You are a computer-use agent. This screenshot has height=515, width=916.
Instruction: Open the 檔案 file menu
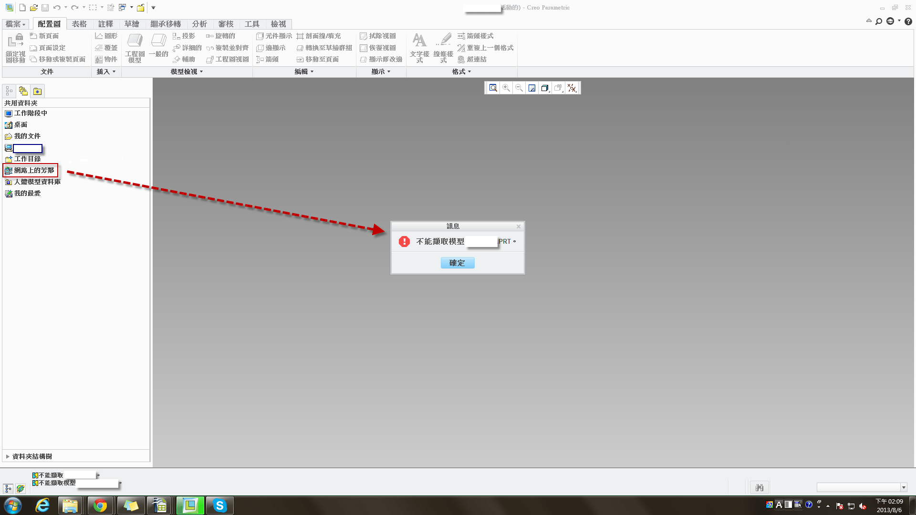pos(15,24)
